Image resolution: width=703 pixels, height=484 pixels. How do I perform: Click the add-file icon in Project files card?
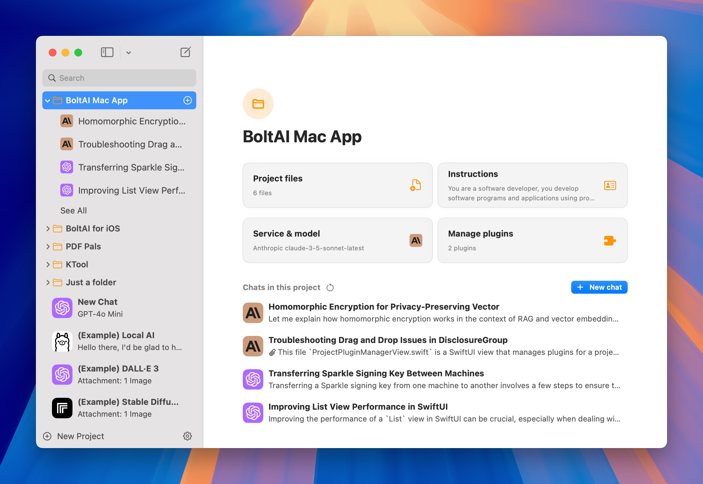(415, 185)
